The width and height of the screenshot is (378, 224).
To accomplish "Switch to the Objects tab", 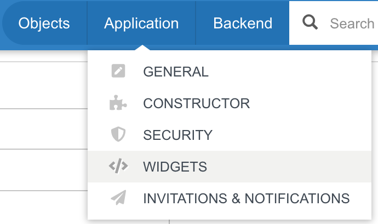I will click(x=44, y=23).
